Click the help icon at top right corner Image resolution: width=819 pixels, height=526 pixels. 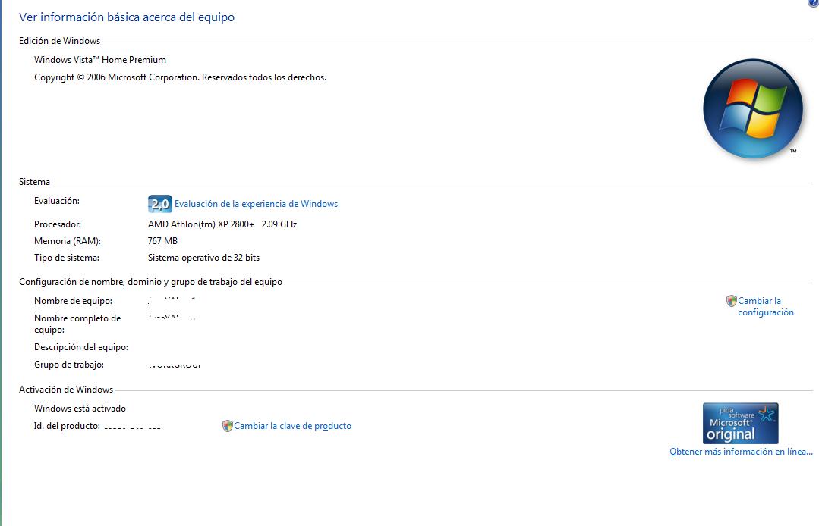[x=814, y=2]
